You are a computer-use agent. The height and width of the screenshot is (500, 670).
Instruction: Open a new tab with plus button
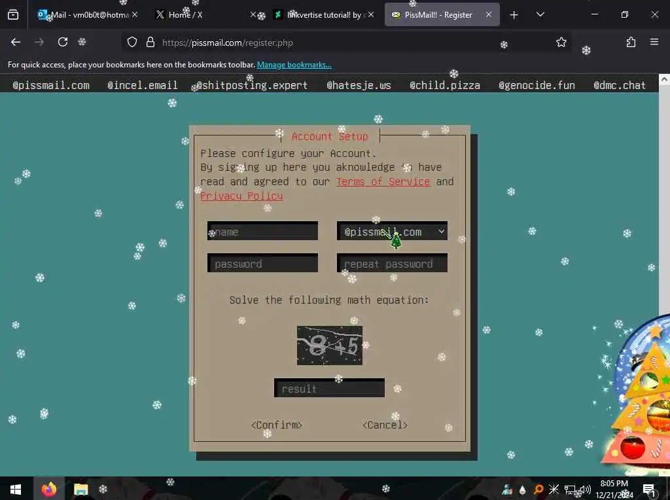coord(514,15)
